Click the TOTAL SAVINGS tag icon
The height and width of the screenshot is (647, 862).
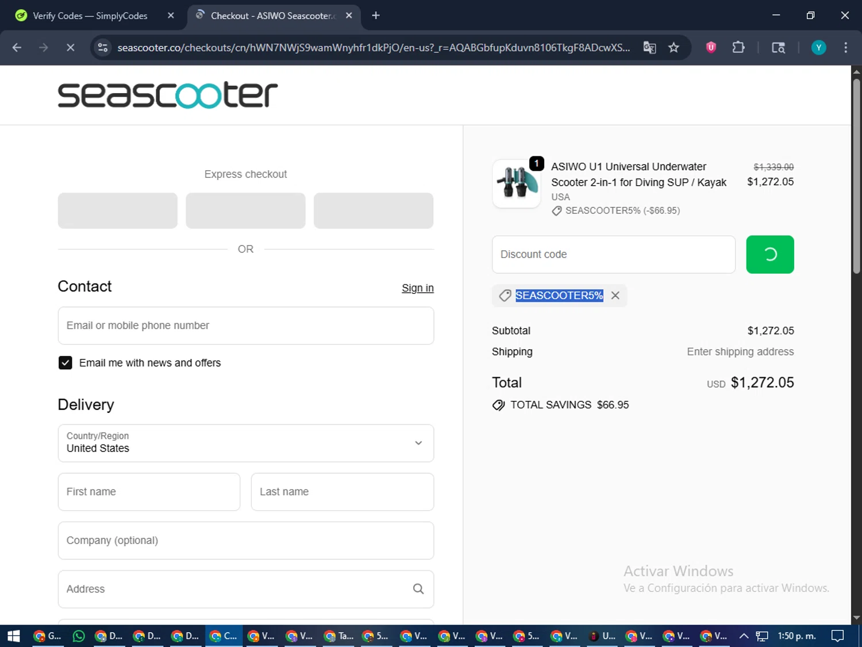[498, 405]
